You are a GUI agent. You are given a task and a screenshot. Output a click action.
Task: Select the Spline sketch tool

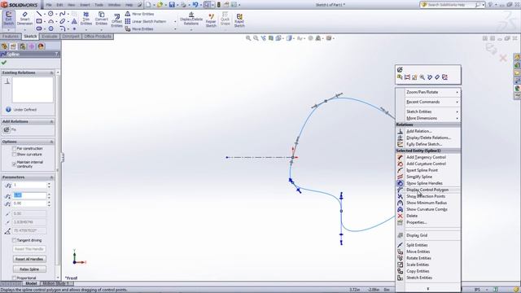[x=62, y=14]
